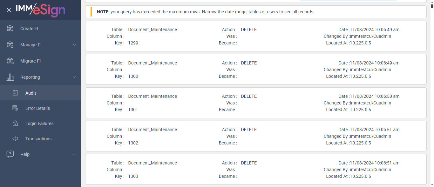This screenshot has width=434, height=187.
Task: Click the Error Details icon
Action: click(15, 108)
